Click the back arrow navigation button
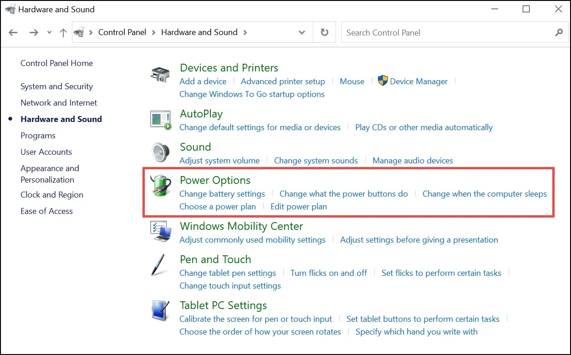571x355 pixels. (x=13, y=32)
